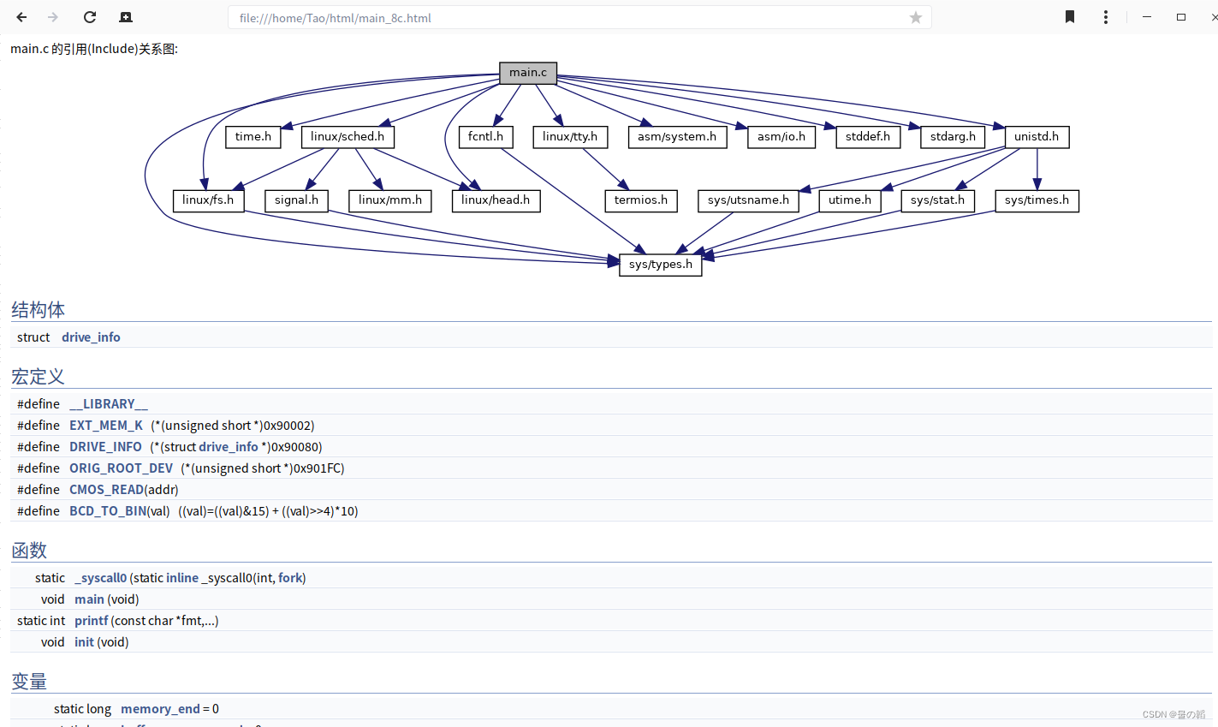Open the __LIBRARY__ macro definition
Viewport: 1218px width, 727px height.
(x=108, y=404)
